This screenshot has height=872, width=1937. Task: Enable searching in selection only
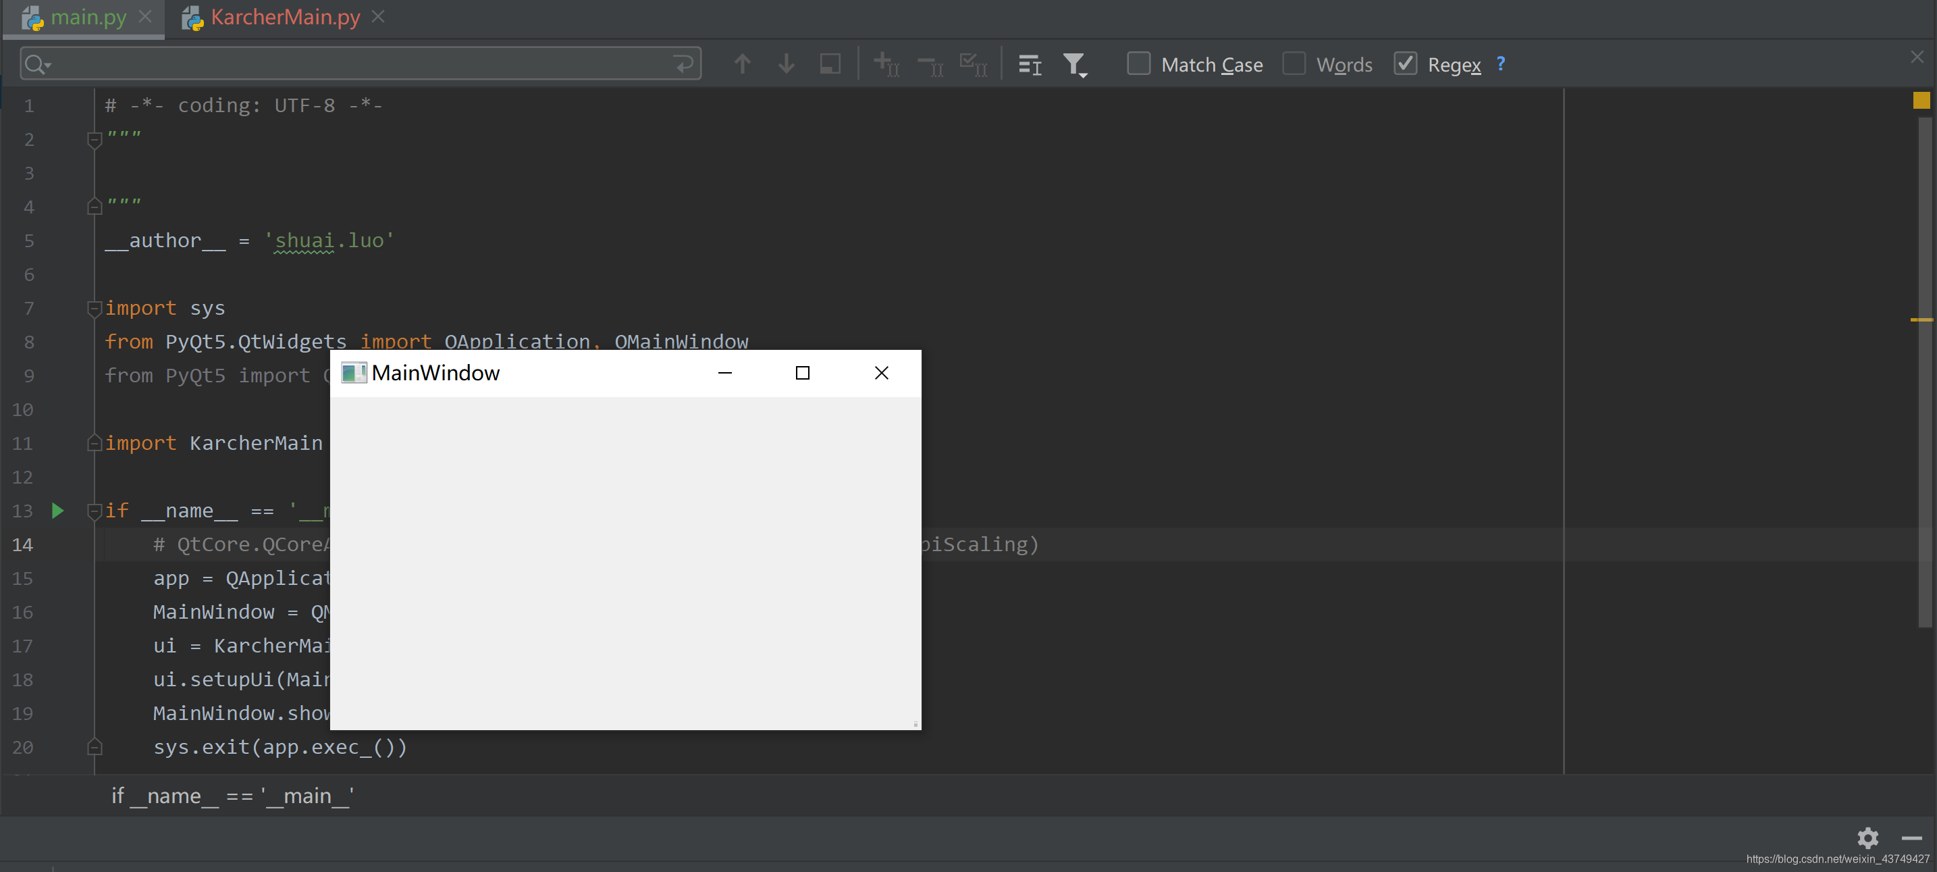[x=830, y=64]
